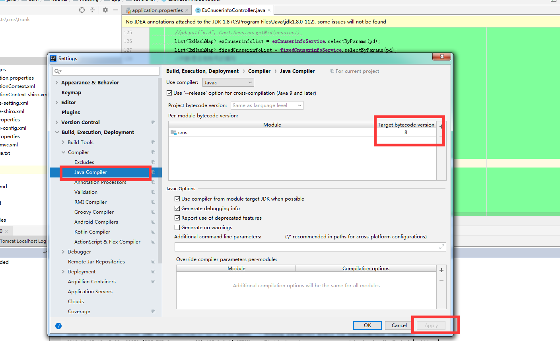This screenshot has width=560, height=341.
Task: Select ActionScript & Flex Compiler page
Action: click(107, 242)
